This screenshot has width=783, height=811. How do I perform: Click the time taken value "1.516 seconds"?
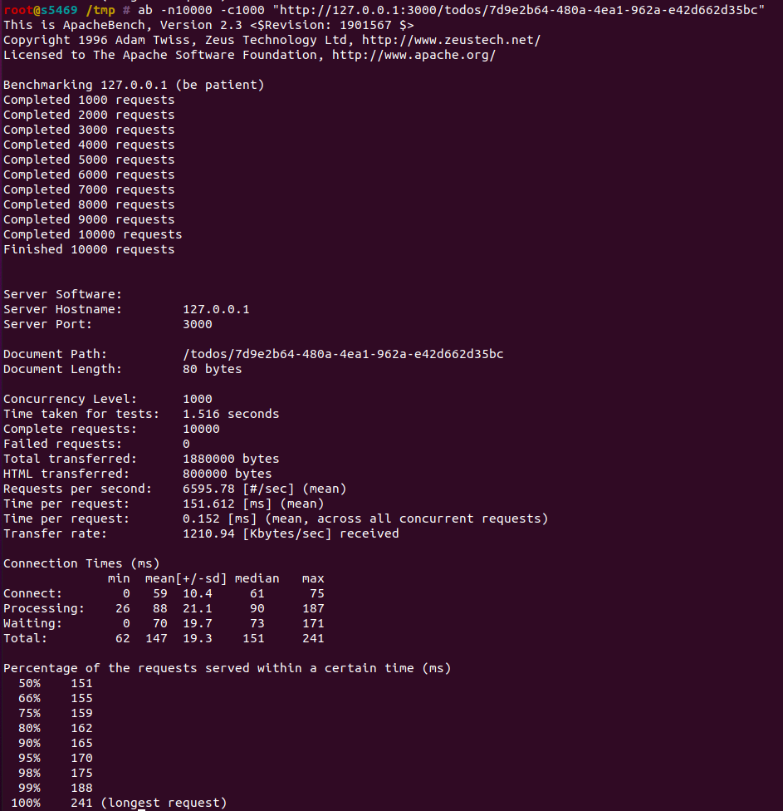[x=231, y=414]
